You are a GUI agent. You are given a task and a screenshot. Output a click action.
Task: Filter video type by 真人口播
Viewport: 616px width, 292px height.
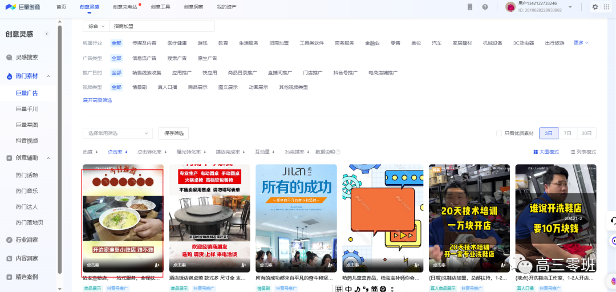click(167, 87)
